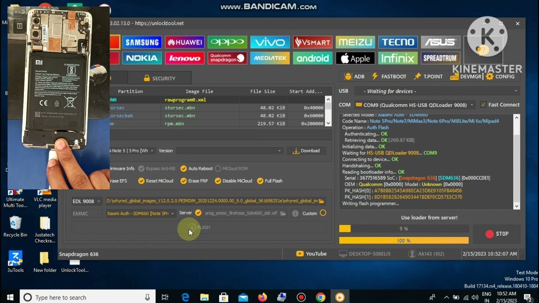
Task: Open Firefox from taskbar
Action: click(x=262, y=297)
